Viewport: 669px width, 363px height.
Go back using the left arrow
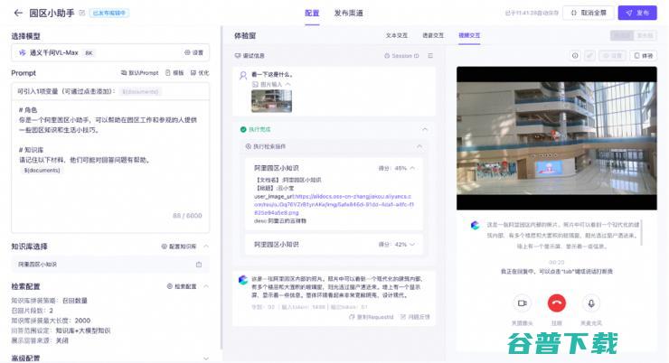[x=18, y=13]
